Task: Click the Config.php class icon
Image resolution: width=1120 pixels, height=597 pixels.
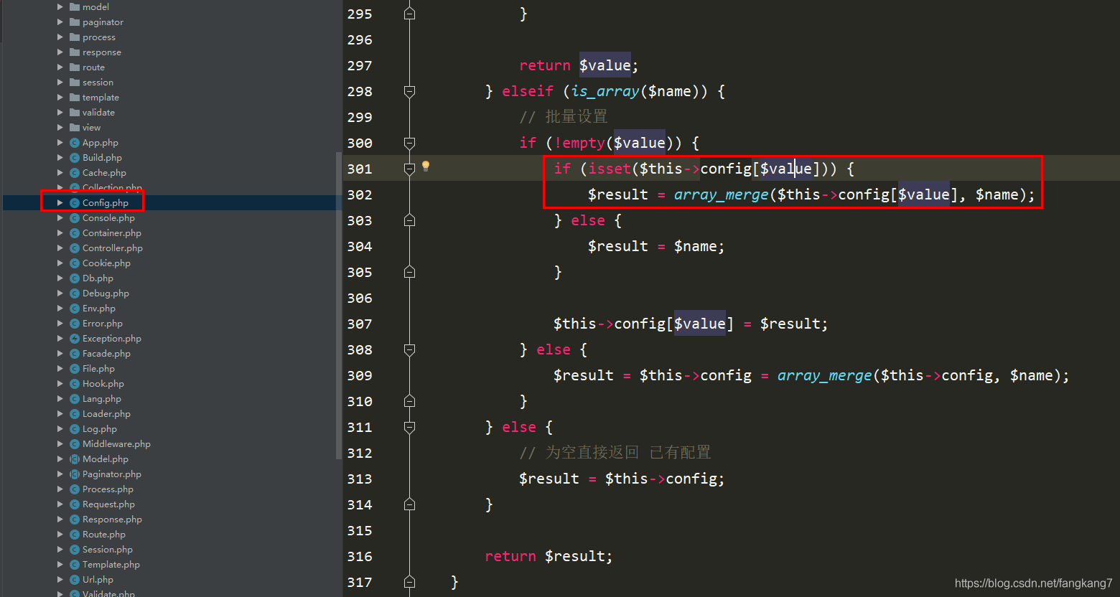Action: 75,203
